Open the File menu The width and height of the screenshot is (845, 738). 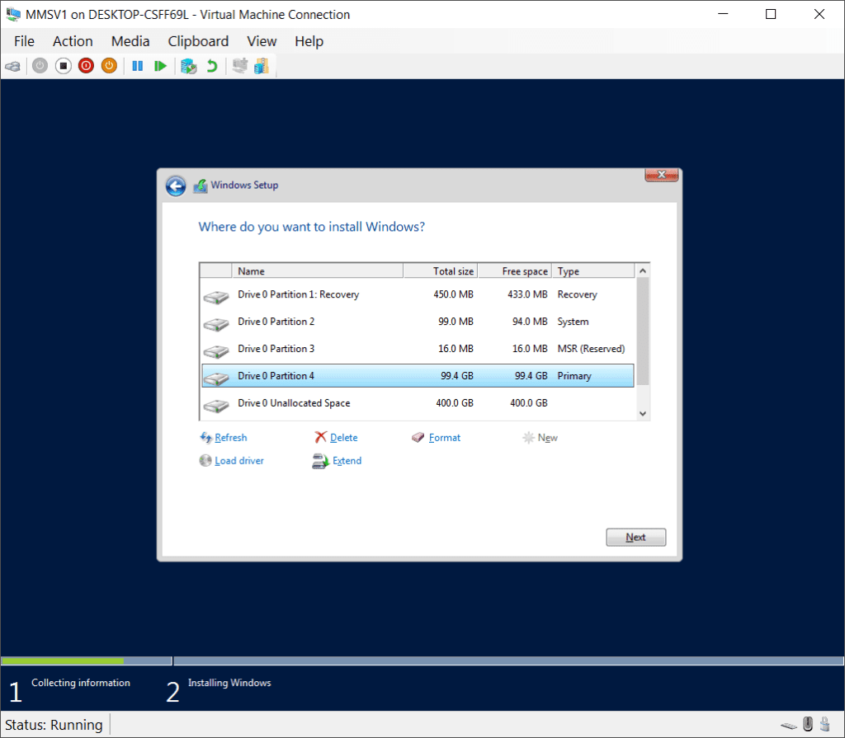(24, 41)
